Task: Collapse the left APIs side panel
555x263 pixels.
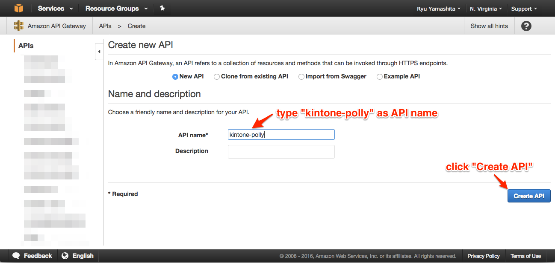Action: (99, 52)
